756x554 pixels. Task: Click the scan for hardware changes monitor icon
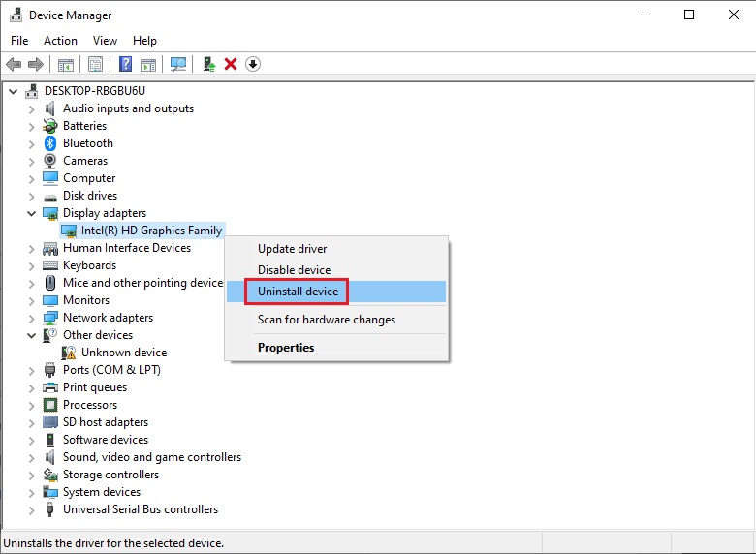tap(178, 64)
